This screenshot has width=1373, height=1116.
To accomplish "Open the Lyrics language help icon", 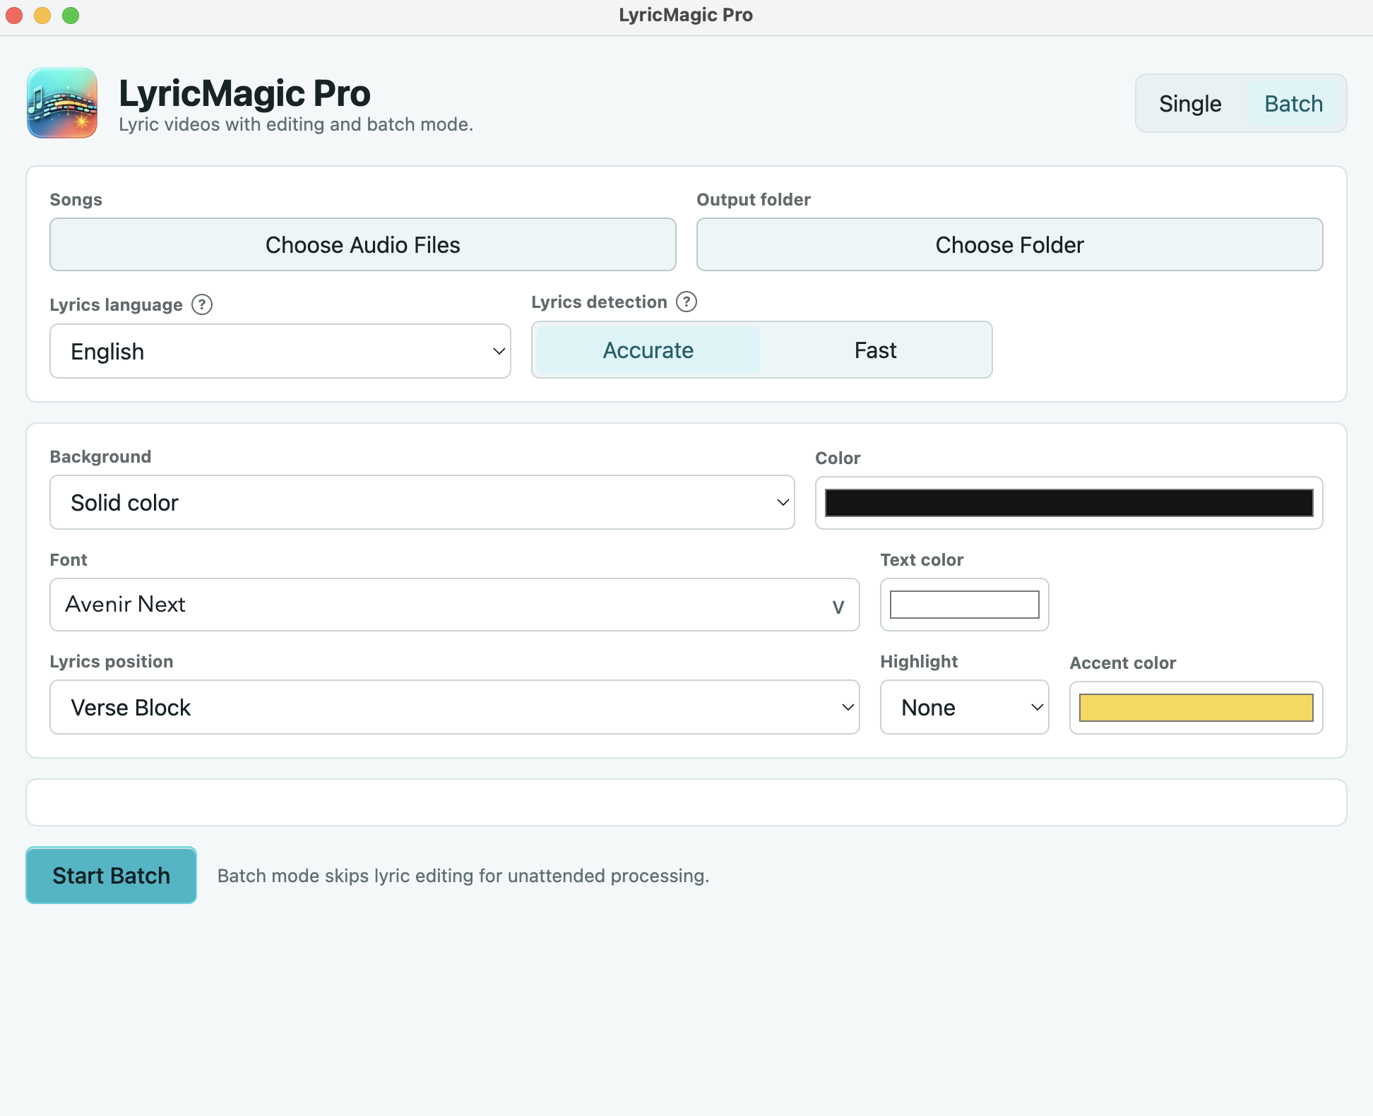I will tap(202, 304).
